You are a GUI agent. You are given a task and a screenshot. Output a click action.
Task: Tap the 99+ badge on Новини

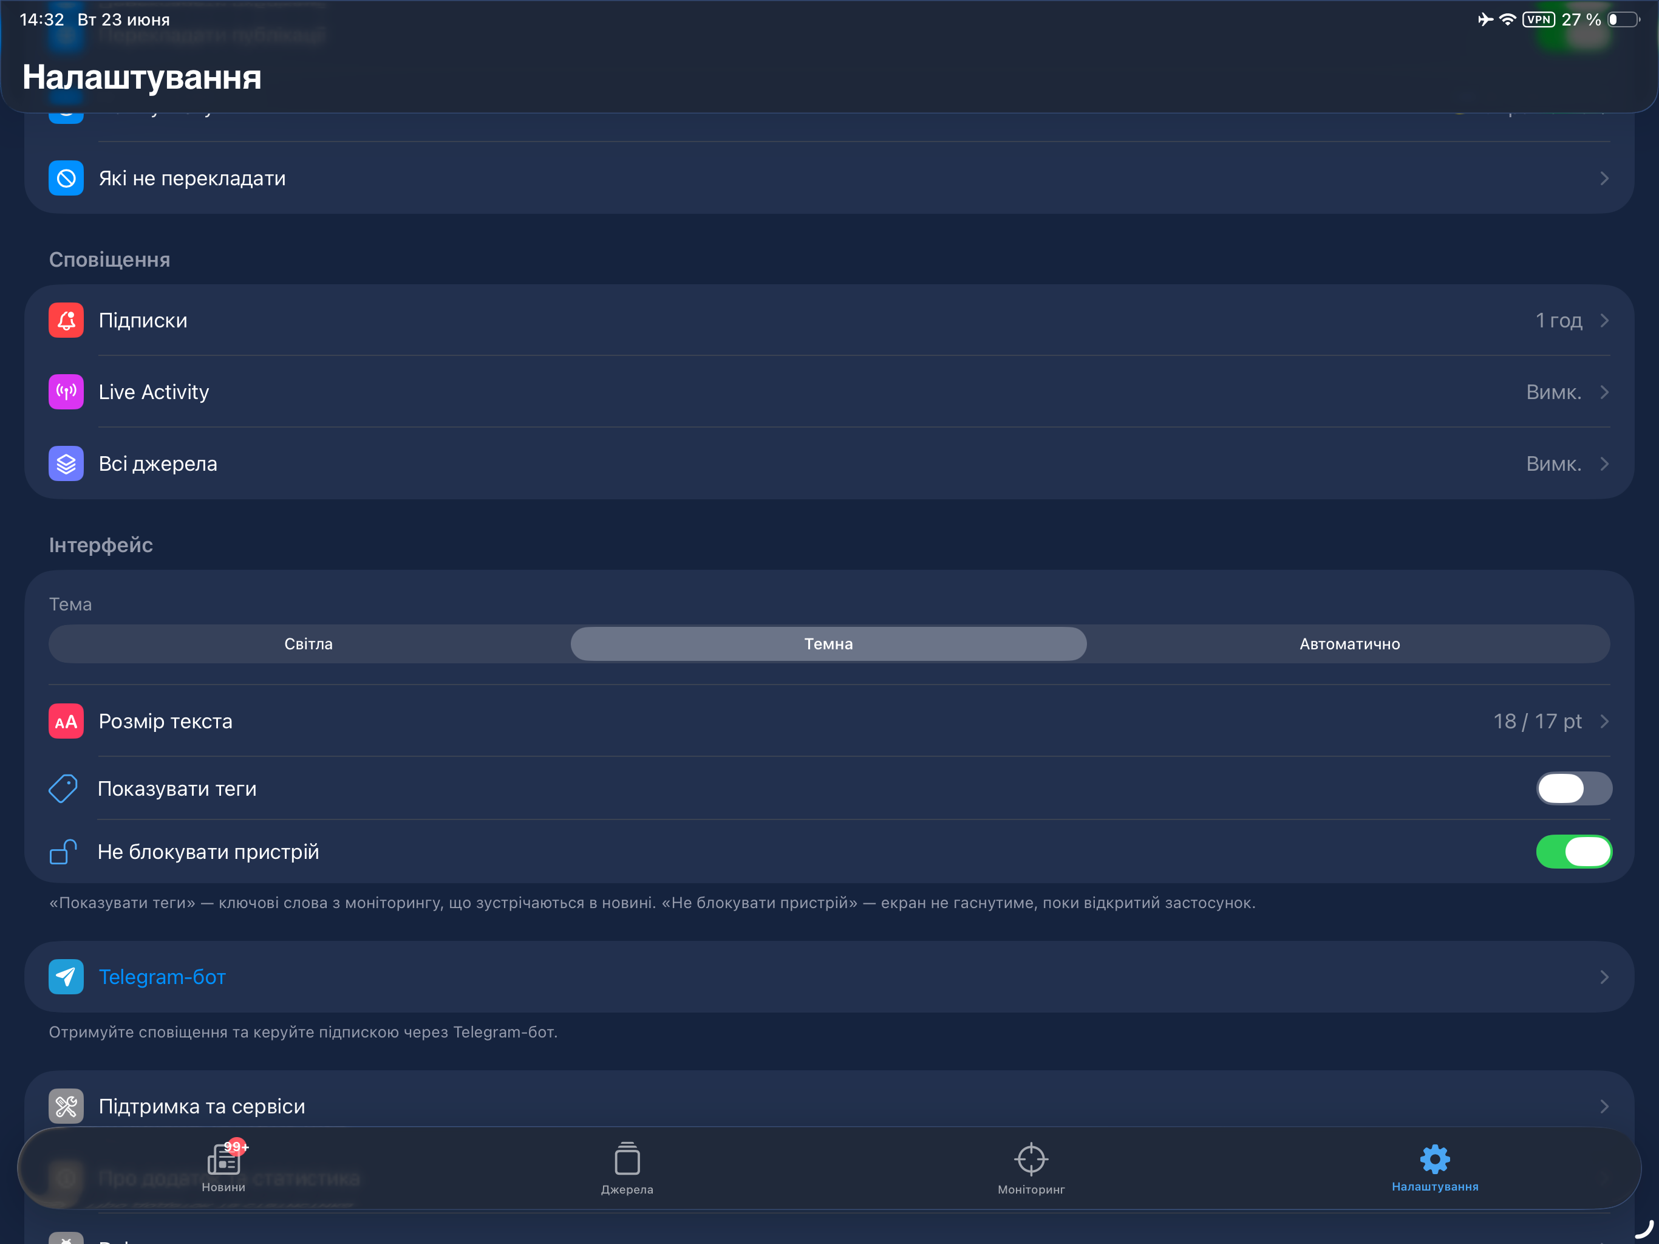[x=236, y=1146]
